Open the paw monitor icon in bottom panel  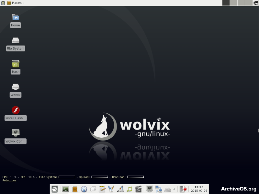tap(150, 189)
